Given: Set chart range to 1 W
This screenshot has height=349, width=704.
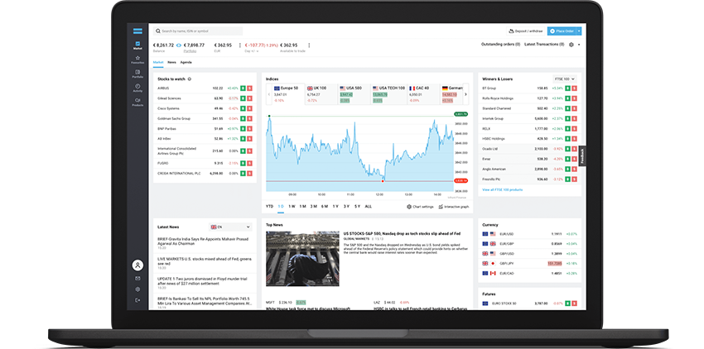Looking at the screenshot, I should [292, 207].
